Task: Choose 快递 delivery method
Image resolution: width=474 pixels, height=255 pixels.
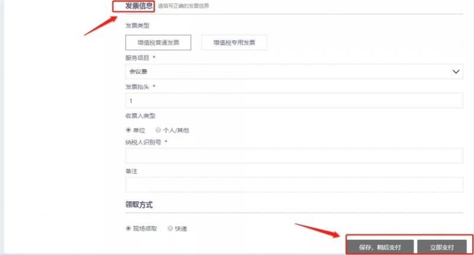Action: (171, 228)
